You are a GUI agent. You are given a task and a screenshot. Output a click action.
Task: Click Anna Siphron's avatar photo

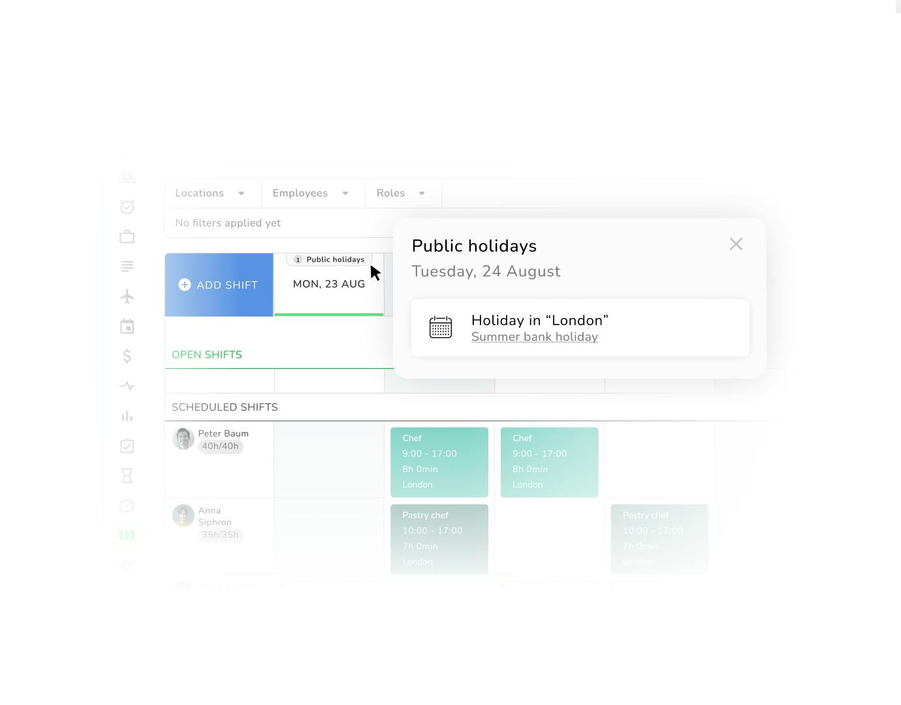pos(183,516)
